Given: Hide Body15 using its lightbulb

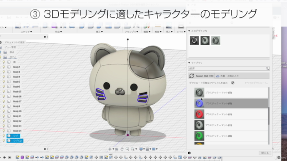Looking at the screenshot, I should pyautogui.click(x=4, y=92).
